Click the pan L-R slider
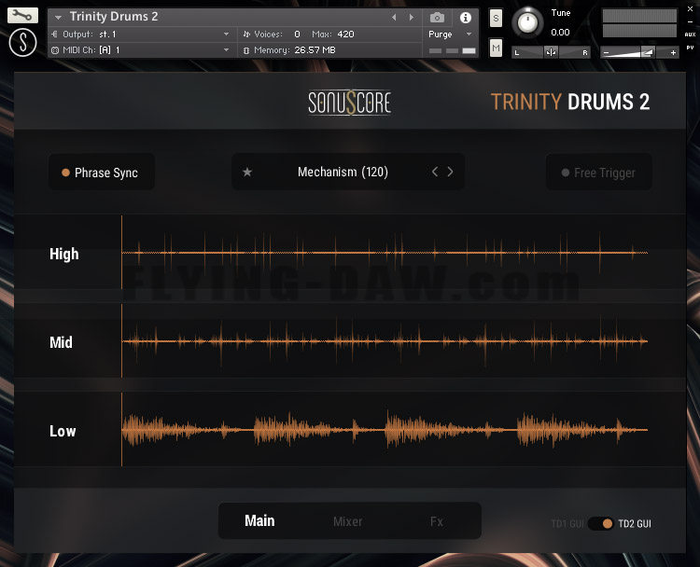 click(x=551, y=52)
